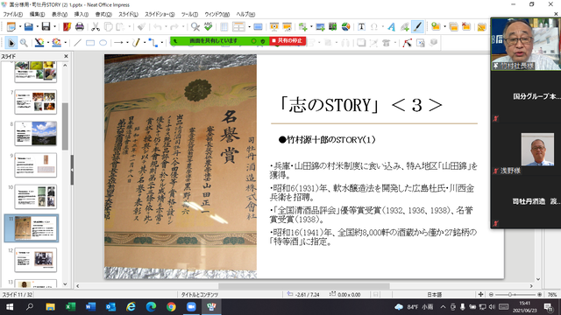Image resolution: width=561 pixels, height=315 pixels.
Task: Click the red 共有の停止 button
Action: pos(288,41)
